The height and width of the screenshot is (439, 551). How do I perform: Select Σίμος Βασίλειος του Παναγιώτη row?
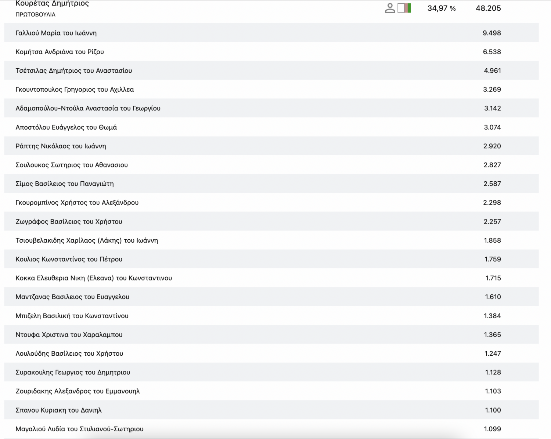point(65,184)
